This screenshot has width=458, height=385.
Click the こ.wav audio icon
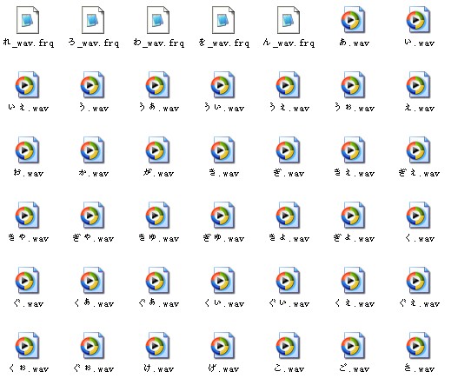pos(288,345)
